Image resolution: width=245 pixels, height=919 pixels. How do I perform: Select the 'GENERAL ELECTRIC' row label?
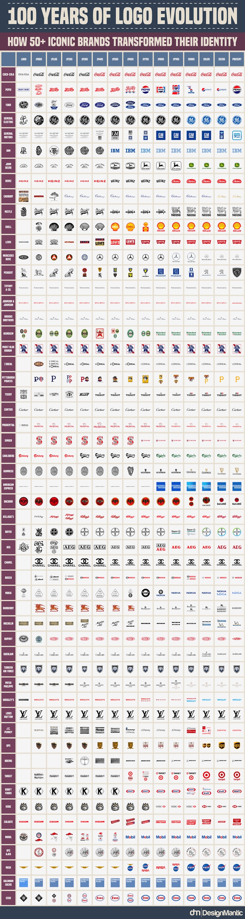8,120
